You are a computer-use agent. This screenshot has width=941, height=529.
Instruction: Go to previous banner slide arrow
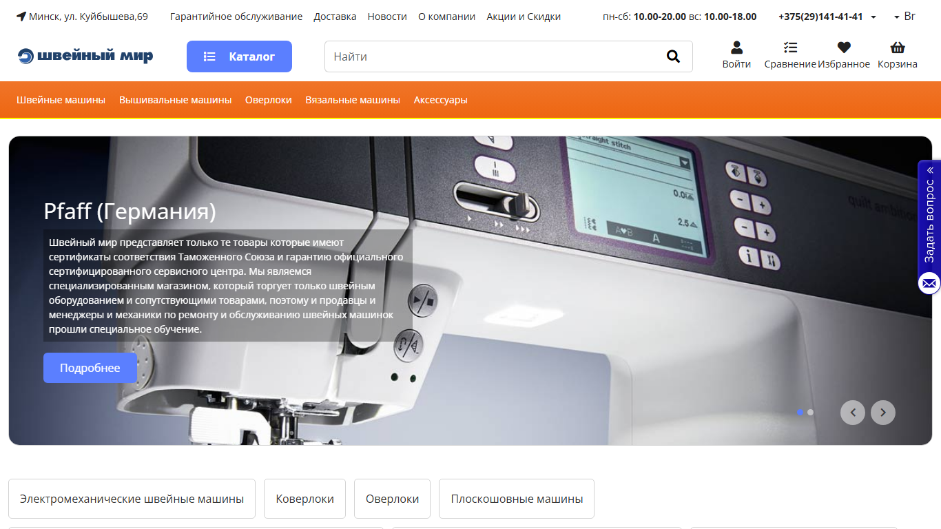[853, 413]
